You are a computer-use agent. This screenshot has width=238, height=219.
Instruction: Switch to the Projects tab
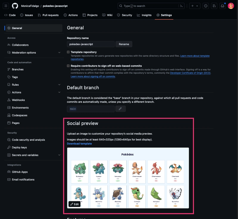(90, 15)
